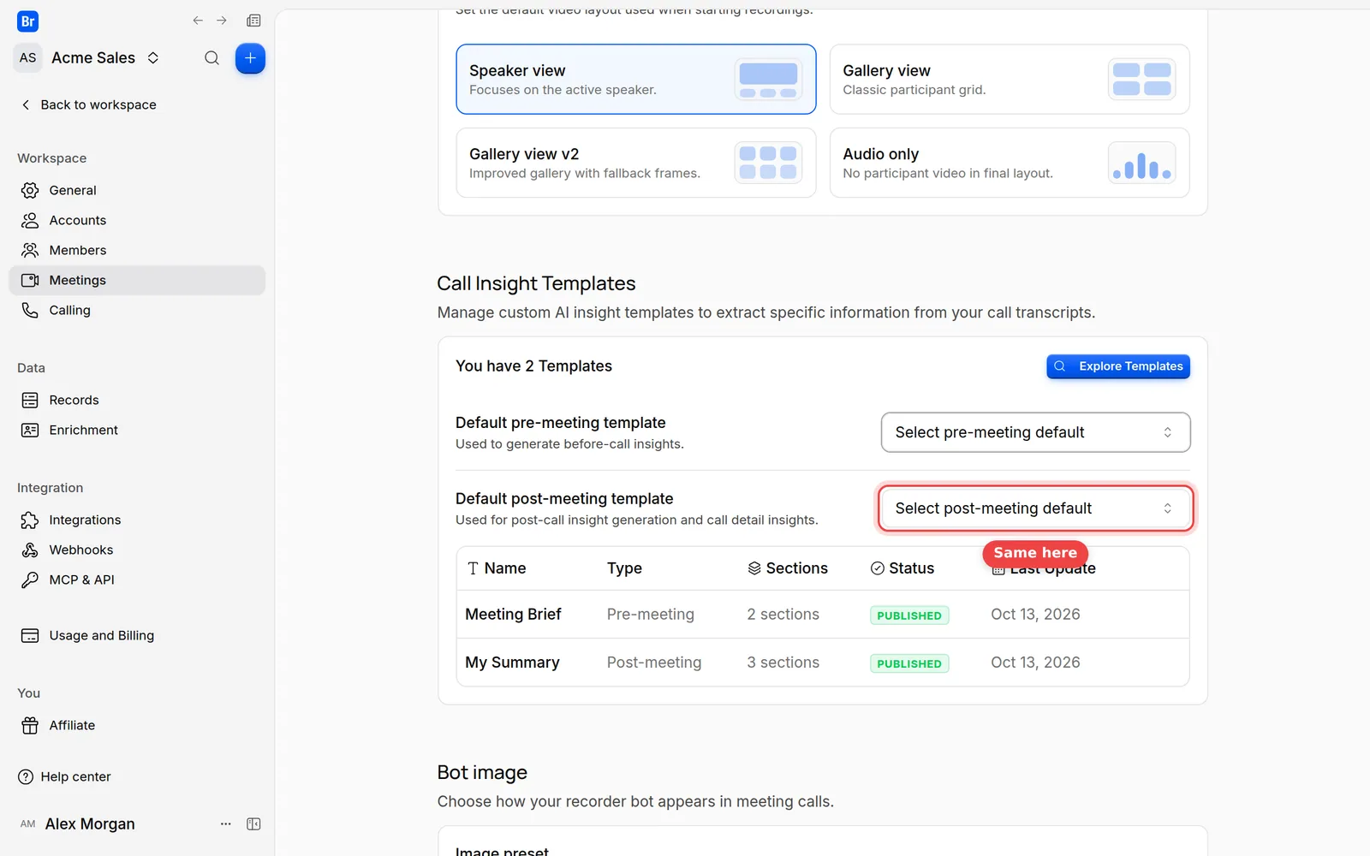
Task: Open Members in sidebar
Action: 137,250
